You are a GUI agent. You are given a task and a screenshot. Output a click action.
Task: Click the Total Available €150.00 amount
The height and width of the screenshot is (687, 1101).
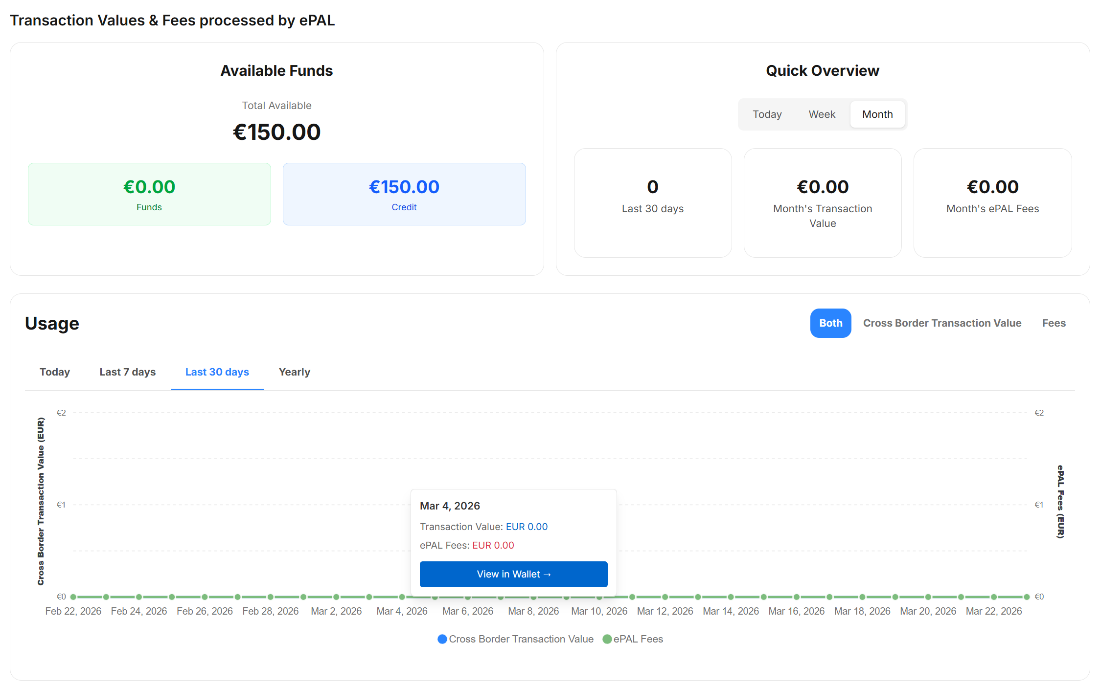tap(276, 132)
